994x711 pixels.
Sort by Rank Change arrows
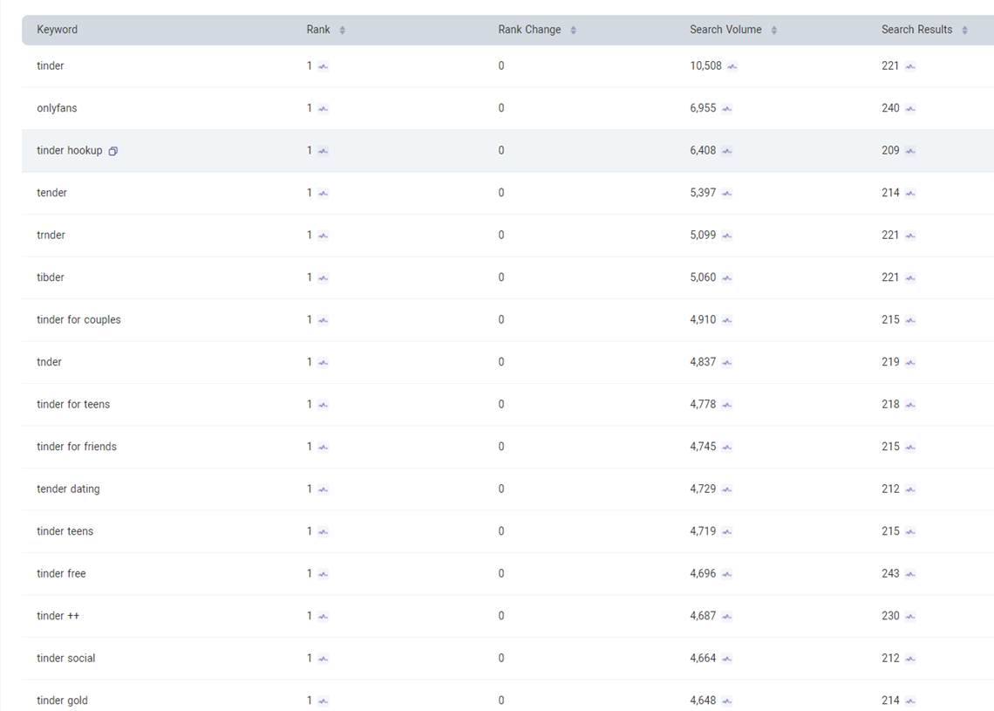(x=573, y=31)
